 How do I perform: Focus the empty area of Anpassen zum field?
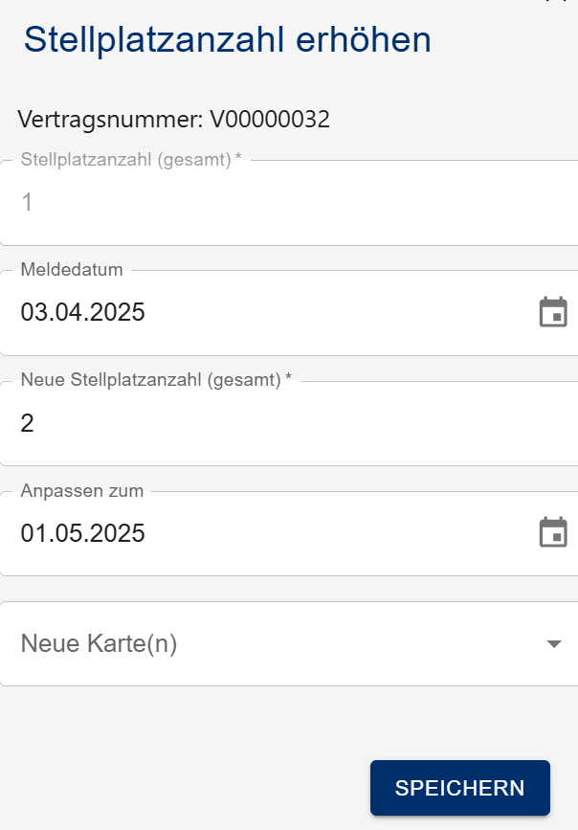(335, 533)
